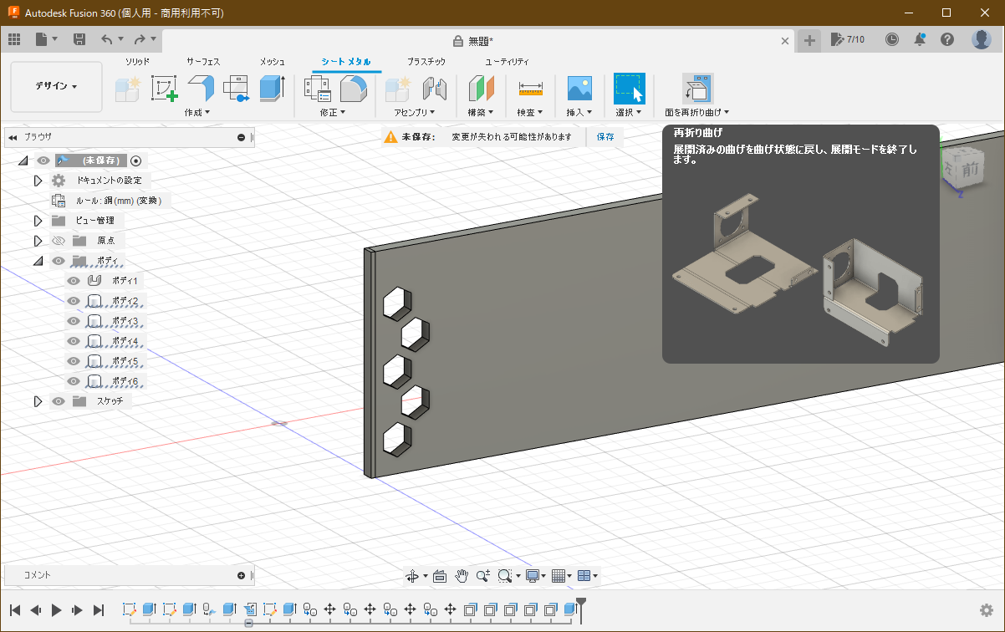
Task: Click the Unfold tool icon in the Create group
Action: (237, 89)
